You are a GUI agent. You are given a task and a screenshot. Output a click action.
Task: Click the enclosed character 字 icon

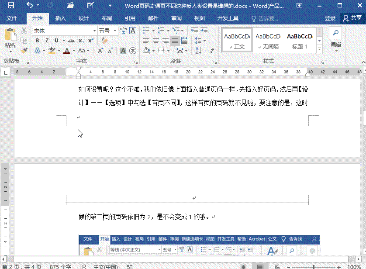(133, 51)
